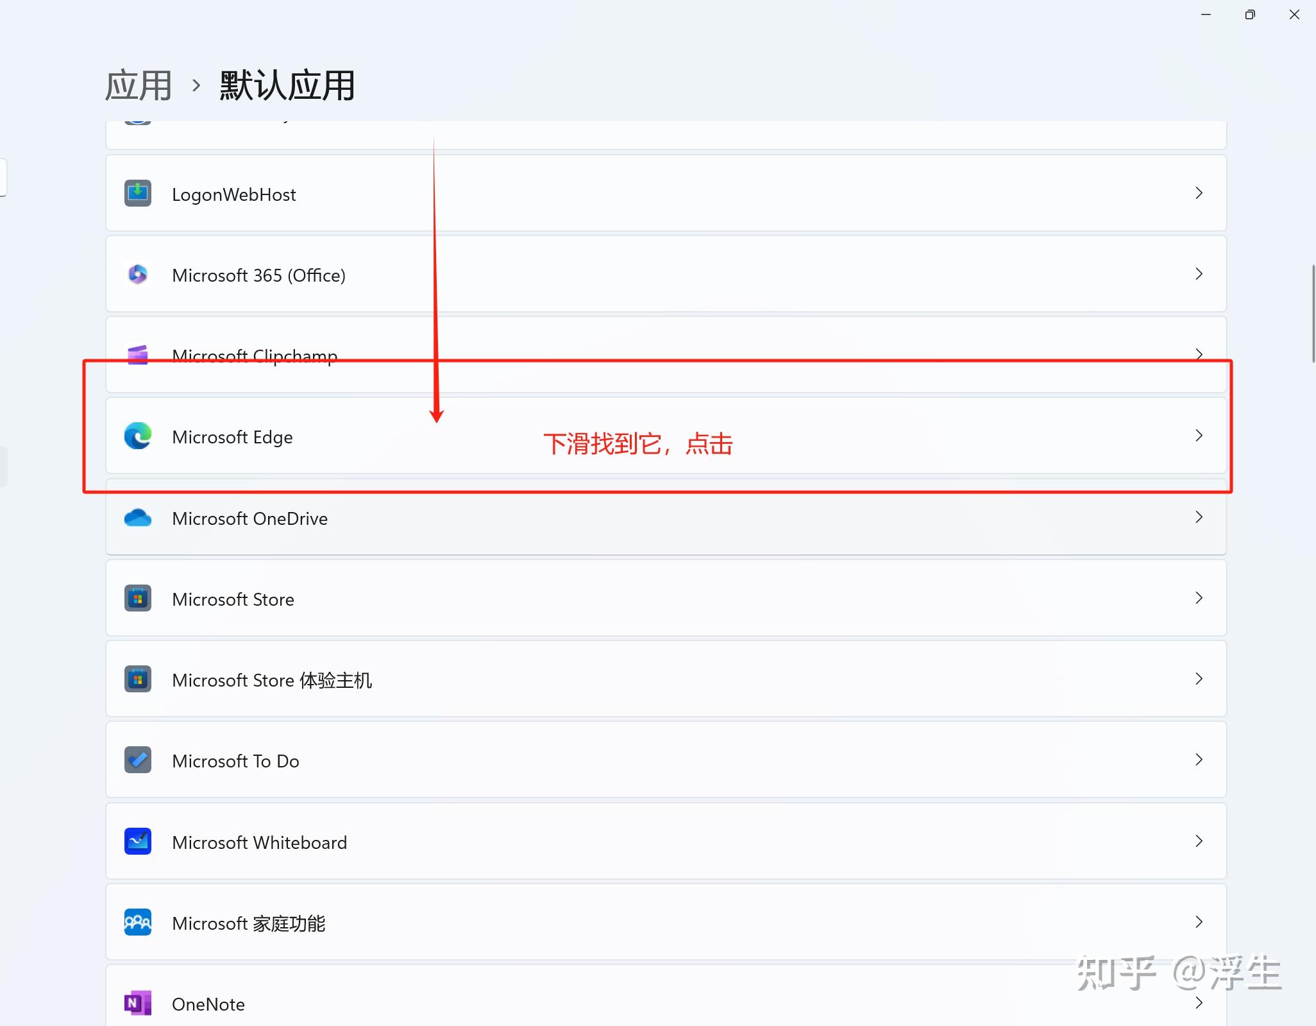Click the Microsoft 365 (Office) icon
The image size is (1316, 1026).
coord(138,275)
